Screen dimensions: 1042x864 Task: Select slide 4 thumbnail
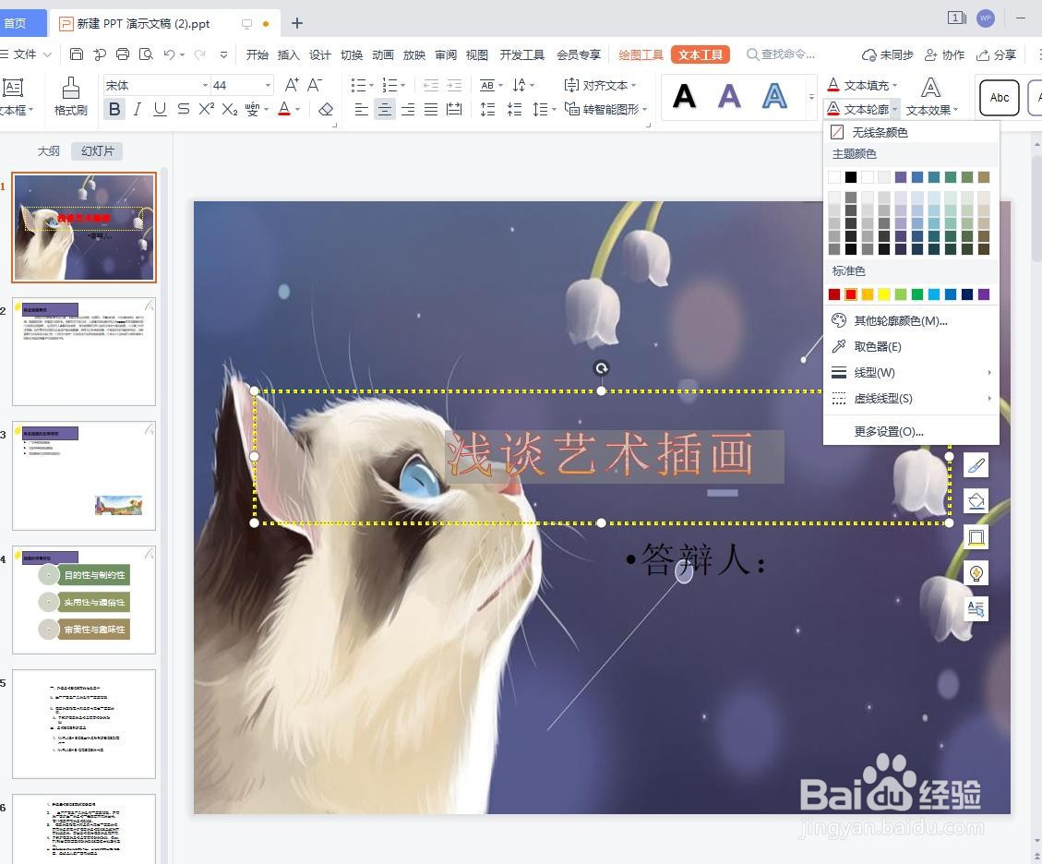click(x=84, y=600)
